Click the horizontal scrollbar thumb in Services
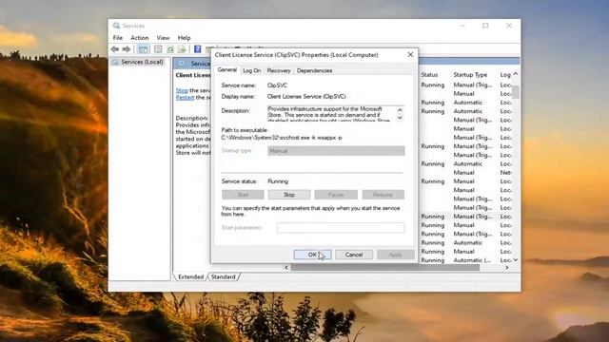Image resolution: width=609 pixels, height=342 pixels. [x=385, y=268]
